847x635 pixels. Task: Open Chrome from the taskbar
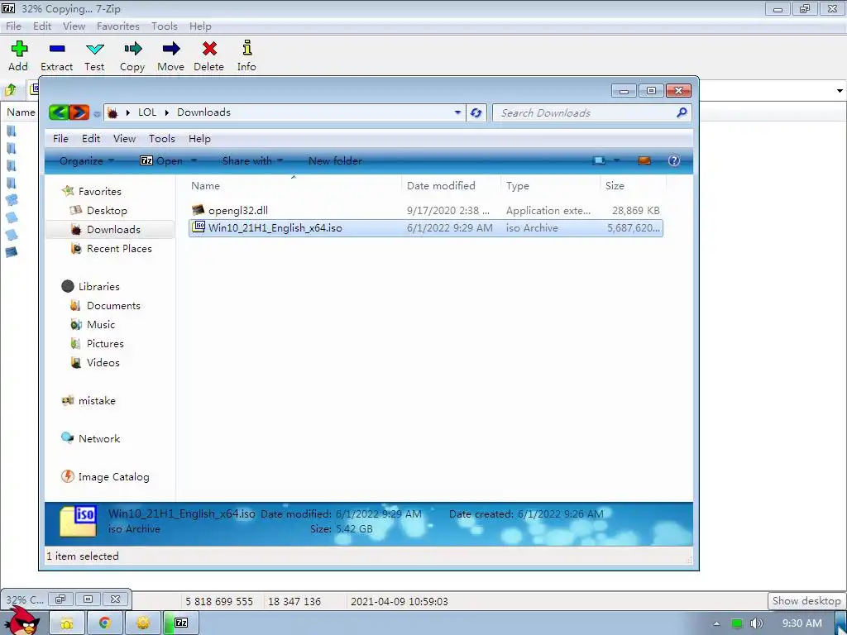[x=105, y=623]
